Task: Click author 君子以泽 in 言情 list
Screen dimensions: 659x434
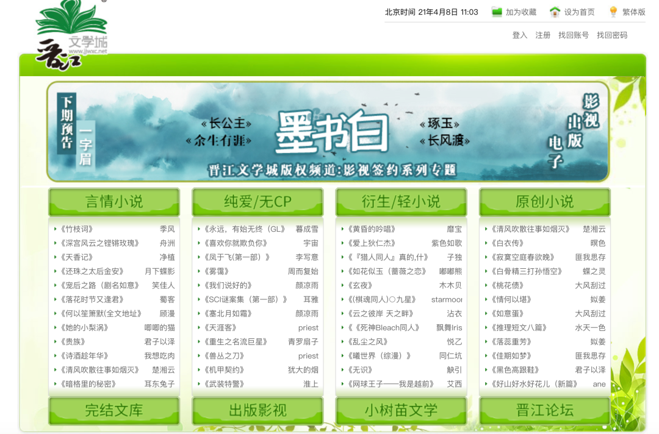Action: [x=159, y=342]
